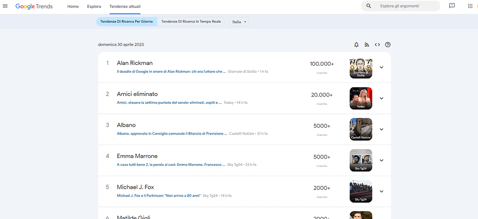Click the Google Trends logo

(34, 7)
